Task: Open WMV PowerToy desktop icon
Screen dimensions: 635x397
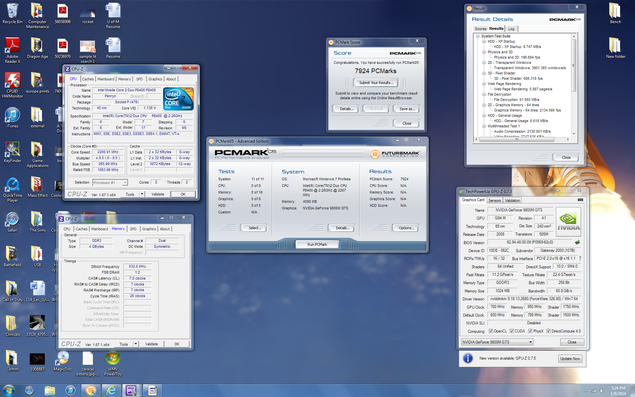Action: click(x=113, y=363)
